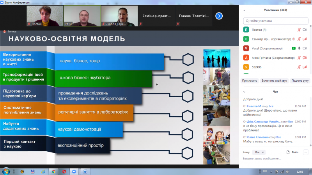Click Поднять руку button
This screenshot has width=312, height=175.
(300, 81)
